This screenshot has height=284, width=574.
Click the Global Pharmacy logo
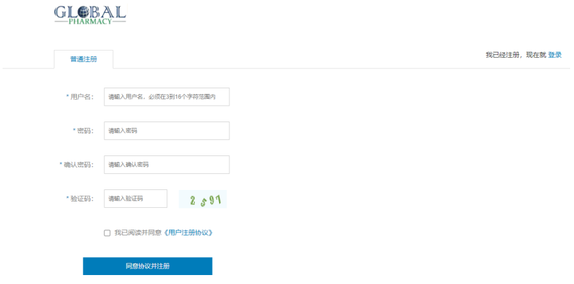90,15
